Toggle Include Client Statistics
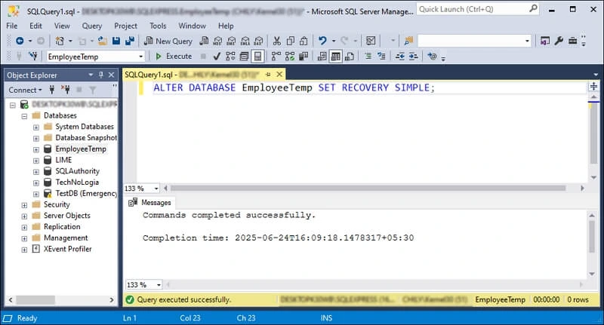604x325 pixels. click(x=304, y=57)
